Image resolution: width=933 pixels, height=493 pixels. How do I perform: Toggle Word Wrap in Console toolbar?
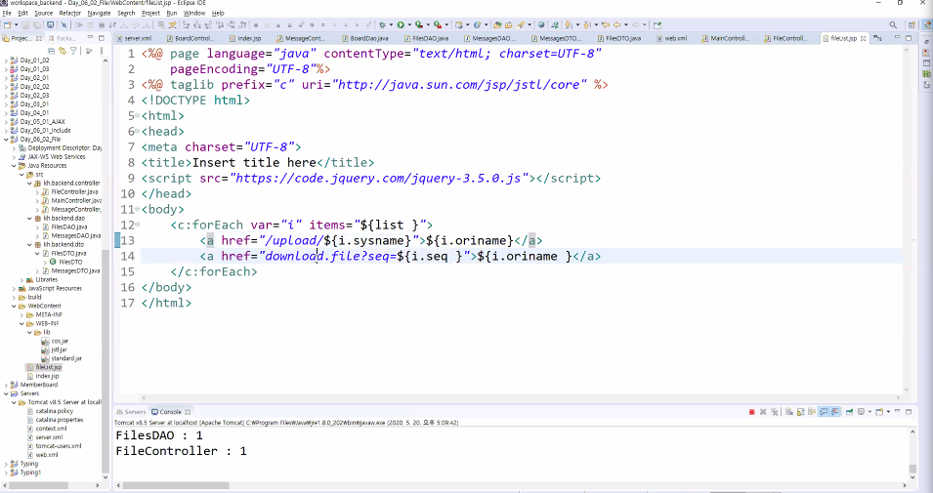pyautogui.click(x=812, y=412)
